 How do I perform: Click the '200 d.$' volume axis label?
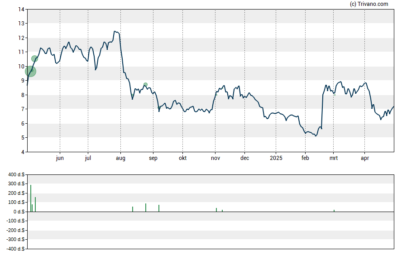click(16, 193)
